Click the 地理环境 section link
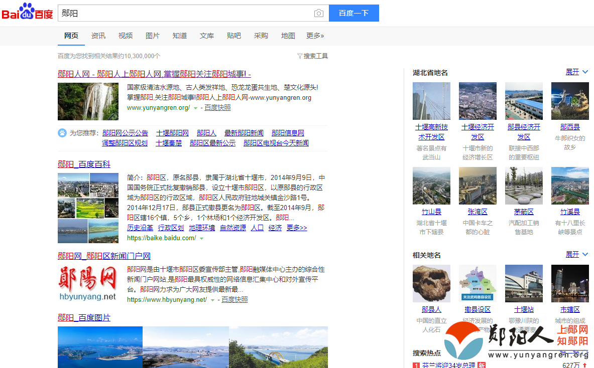 (x=202, y=228)
